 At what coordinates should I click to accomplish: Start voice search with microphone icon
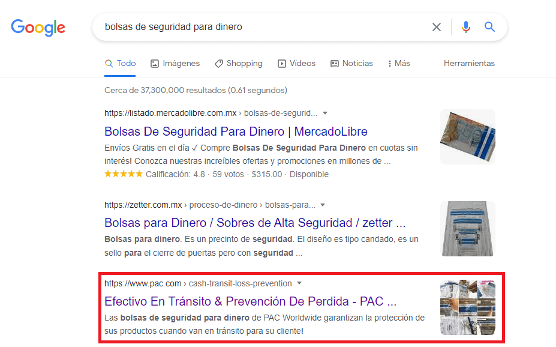coord(466,27)
